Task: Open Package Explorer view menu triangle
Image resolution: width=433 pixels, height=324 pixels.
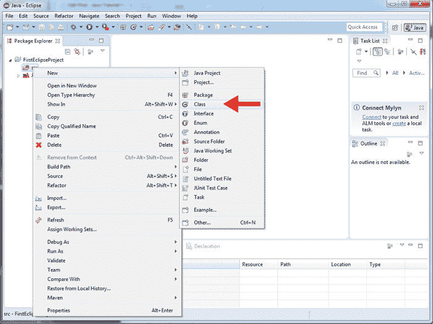Action: pyautogui.click(x=103, y=51)
